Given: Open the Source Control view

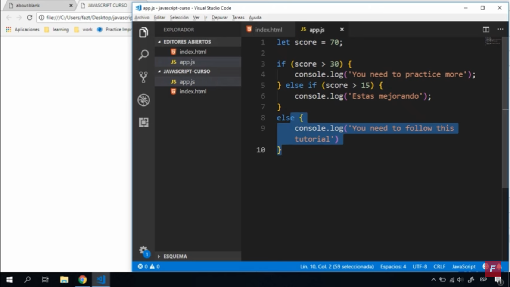Looking at the screenshot, I should [143, 77].
